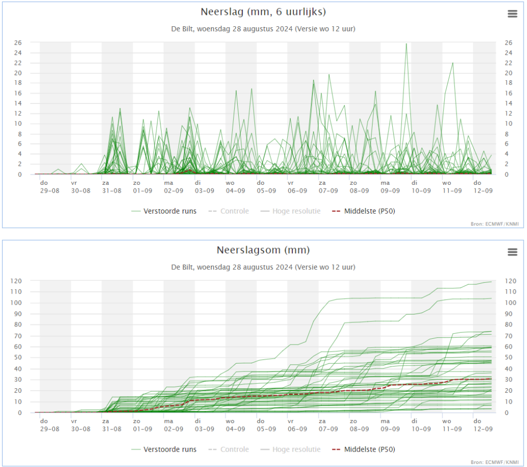Image resolution: width=527 pixels, height=467 pixels.
Task: Select wo 11-09 axis label in Neerslagsom chart
Action: [452, 425]
